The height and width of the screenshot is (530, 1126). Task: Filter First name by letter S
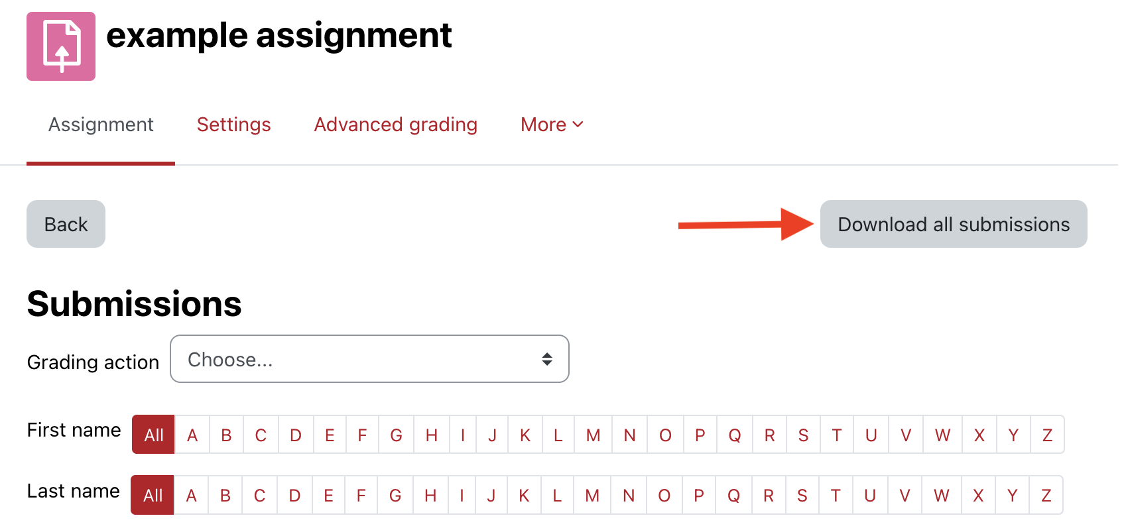803,435
